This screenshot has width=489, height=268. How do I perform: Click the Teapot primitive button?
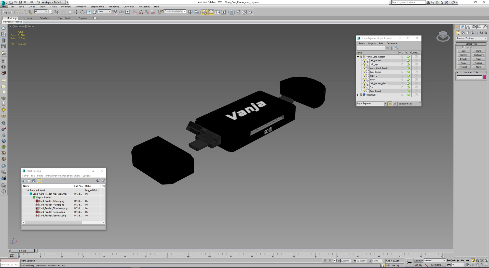464,67
